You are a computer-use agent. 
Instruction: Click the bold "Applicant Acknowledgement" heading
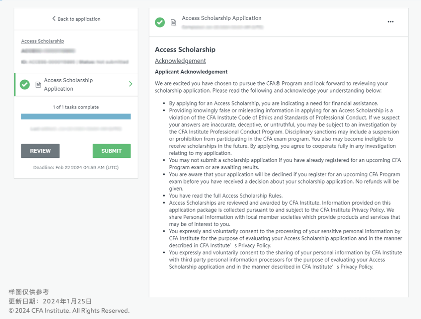click(x=191, y=72)
